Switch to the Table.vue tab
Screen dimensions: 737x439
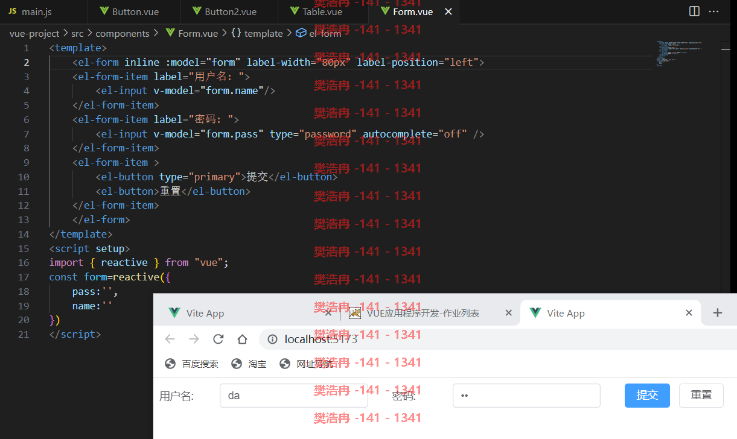pyautogui.click(x=322, y=11)
